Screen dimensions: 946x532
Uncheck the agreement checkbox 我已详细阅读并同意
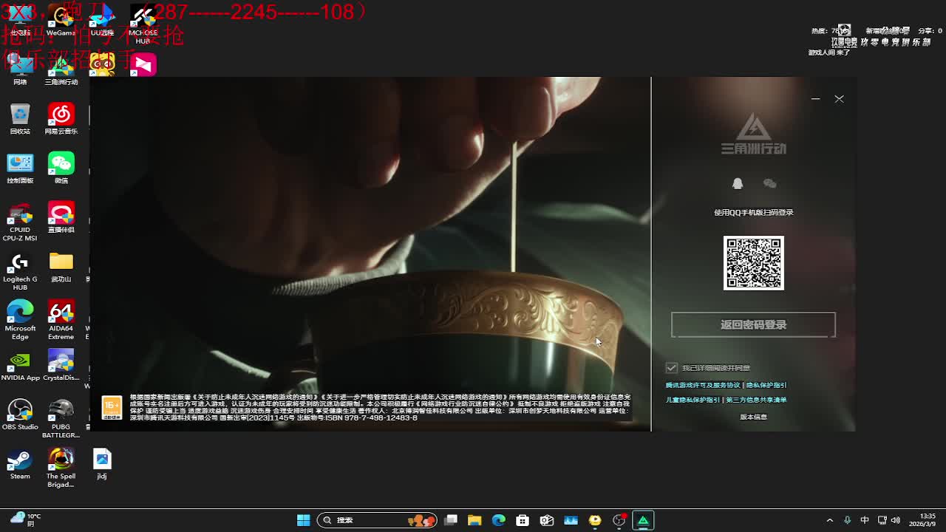671,367
